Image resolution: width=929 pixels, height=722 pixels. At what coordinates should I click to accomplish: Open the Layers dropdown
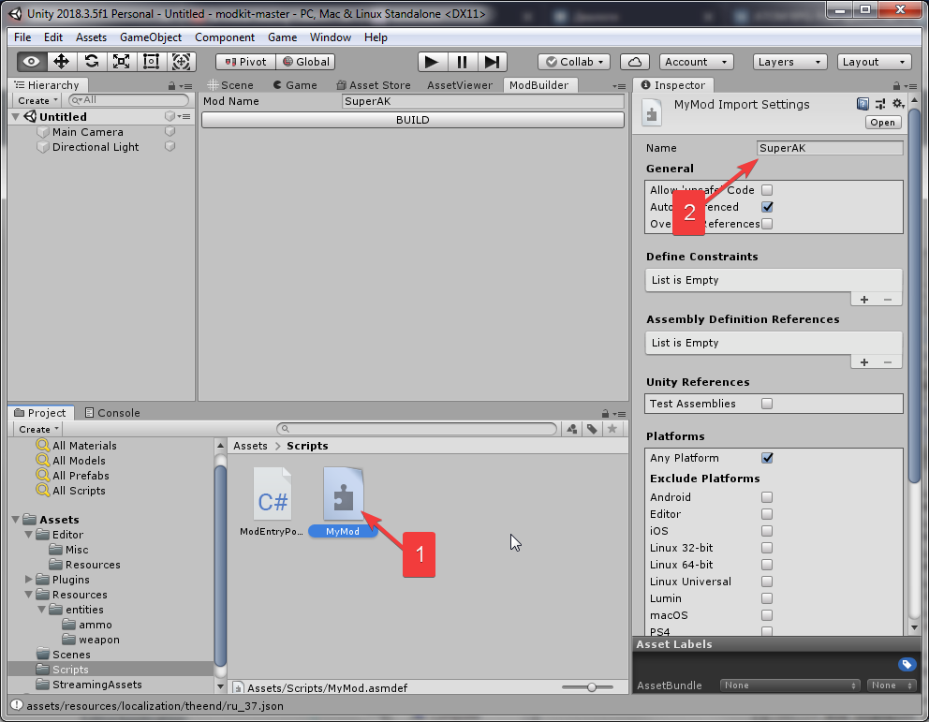click(x=789, y=62)
